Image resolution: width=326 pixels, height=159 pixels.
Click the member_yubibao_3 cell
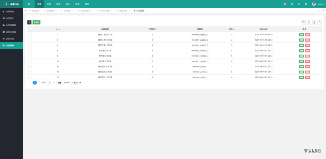(200, 61)
